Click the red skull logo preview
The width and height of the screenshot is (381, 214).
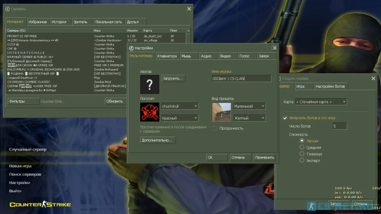150,112
